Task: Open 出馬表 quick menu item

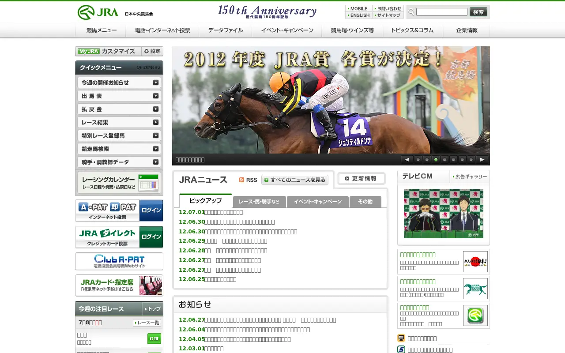Action: [119, 96]
